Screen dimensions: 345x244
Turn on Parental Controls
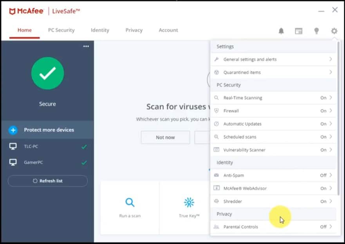274,227
